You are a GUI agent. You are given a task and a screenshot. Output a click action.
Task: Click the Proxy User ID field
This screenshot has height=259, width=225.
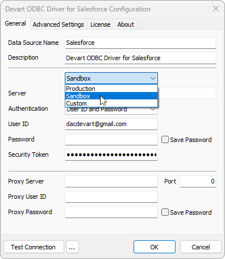click(111, 197)
